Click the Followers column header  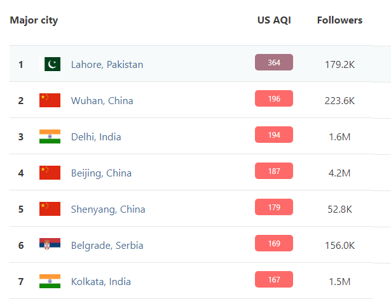click(340, 20)
